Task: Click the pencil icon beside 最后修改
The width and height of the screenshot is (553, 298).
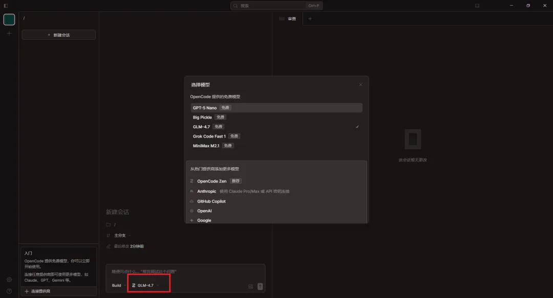Action: click(x=108, y=246)
